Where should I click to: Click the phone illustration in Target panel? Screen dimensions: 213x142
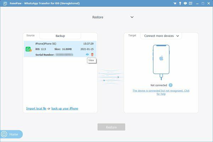pos(161,60)
